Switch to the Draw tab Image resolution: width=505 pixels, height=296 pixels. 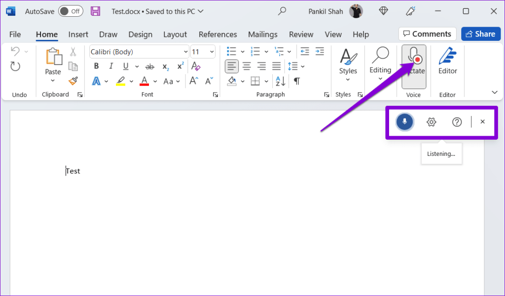pos(108,34)
